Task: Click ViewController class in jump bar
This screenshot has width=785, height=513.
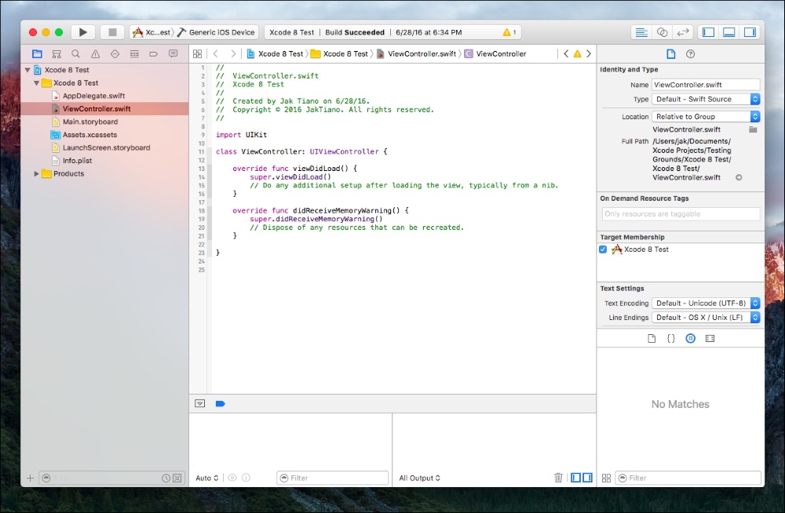Action: click(495, 53)
